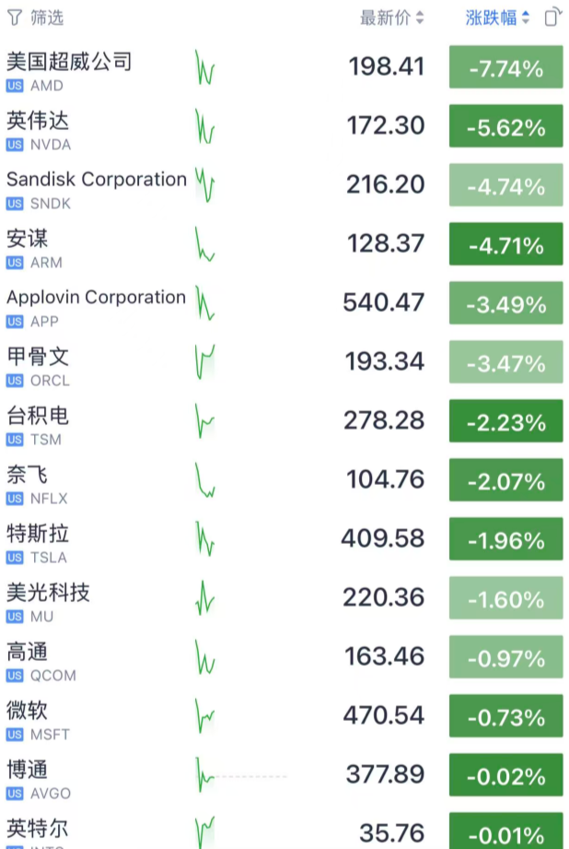Viewport: 569px width, 849px height.
Task: Click the Sandisk Corporation sparkline chart
Action: 205,186
